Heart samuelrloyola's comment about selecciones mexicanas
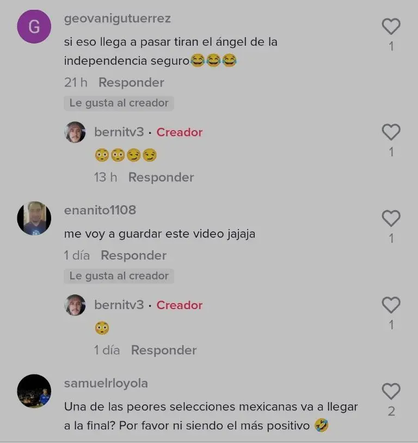 391,391
